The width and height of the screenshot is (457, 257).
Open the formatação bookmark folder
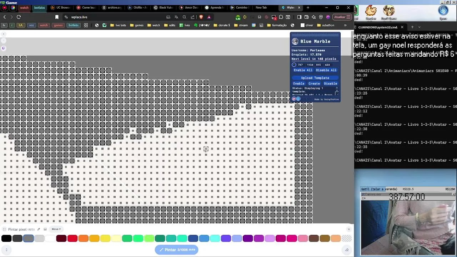coord(277,25)
